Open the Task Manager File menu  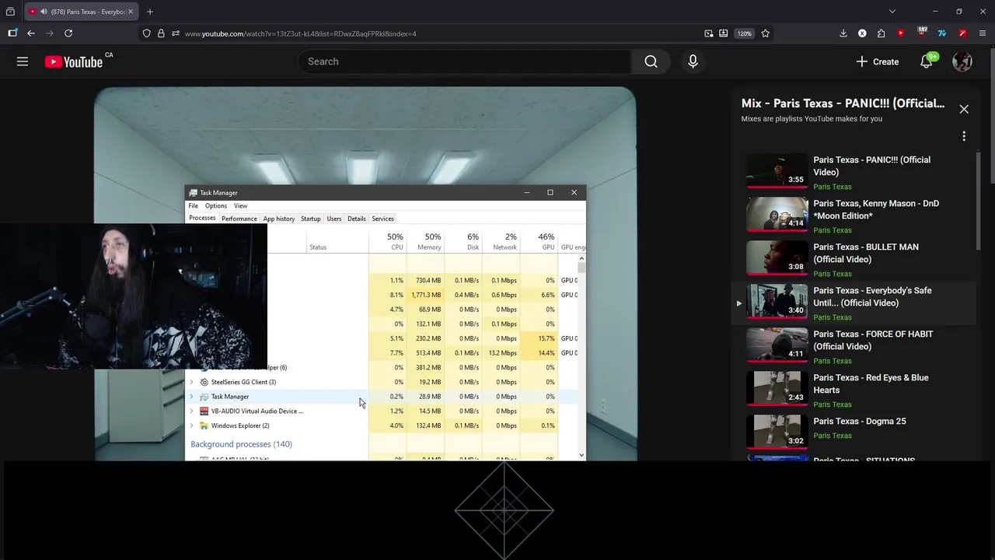194,206
